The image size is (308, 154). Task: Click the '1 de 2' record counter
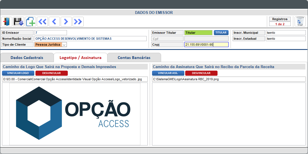pos(280,24)
